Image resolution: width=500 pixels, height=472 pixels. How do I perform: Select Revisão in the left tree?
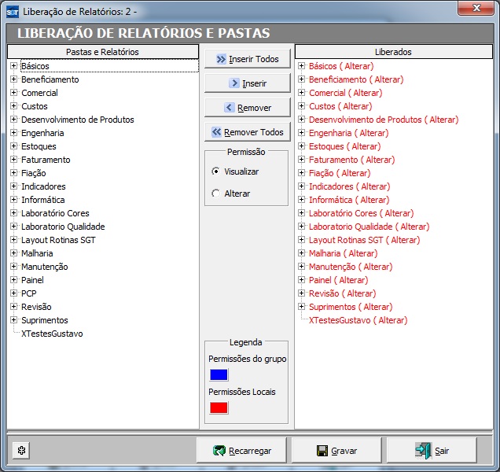[x=36, y=307]
